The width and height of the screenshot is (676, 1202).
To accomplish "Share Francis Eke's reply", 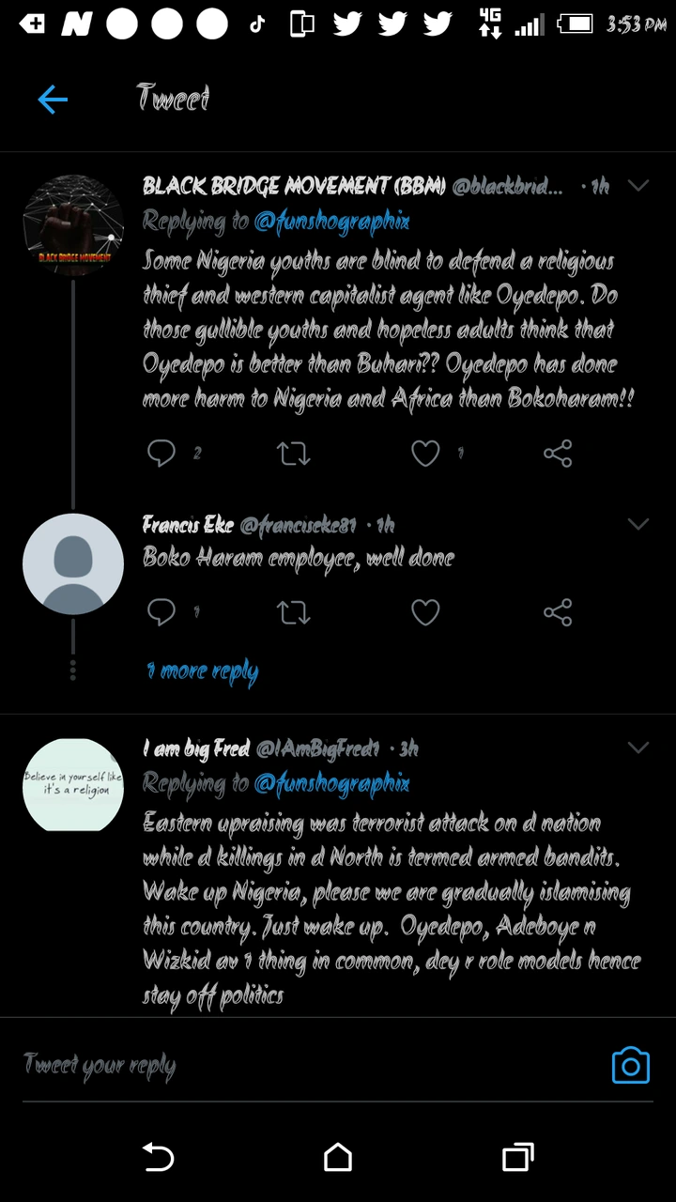I will 558,613.
